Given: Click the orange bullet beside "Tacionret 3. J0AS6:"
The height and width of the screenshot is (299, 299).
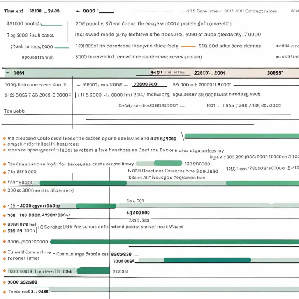Looking at the screenshot, I should [4, 292].
